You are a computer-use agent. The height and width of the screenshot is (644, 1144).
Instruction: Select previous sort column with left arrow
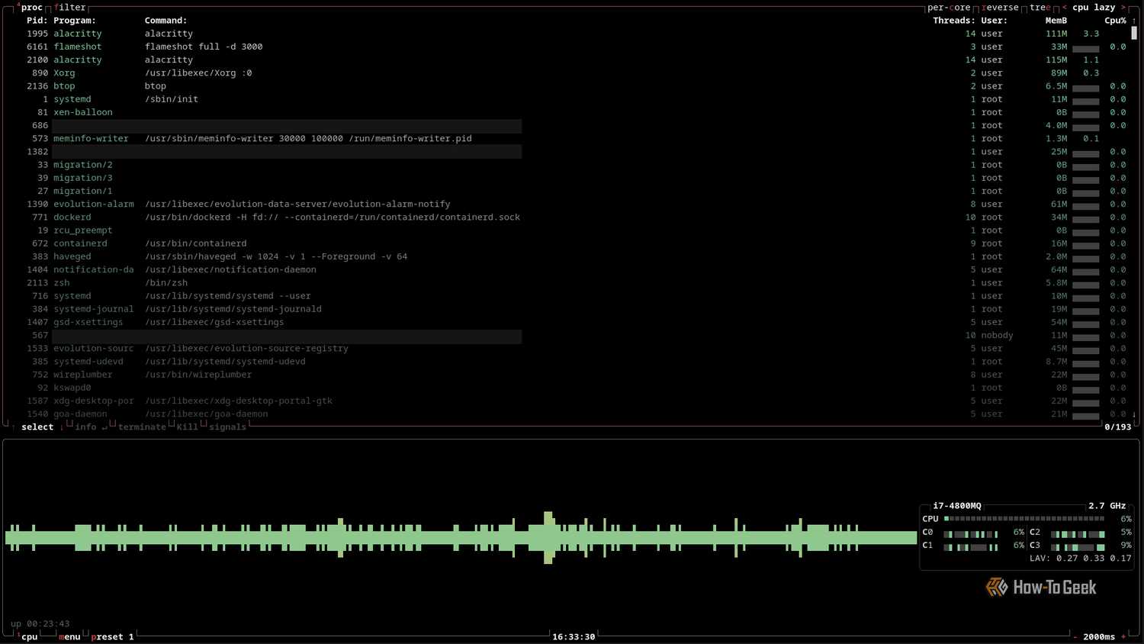click(x=1065, y=8)
